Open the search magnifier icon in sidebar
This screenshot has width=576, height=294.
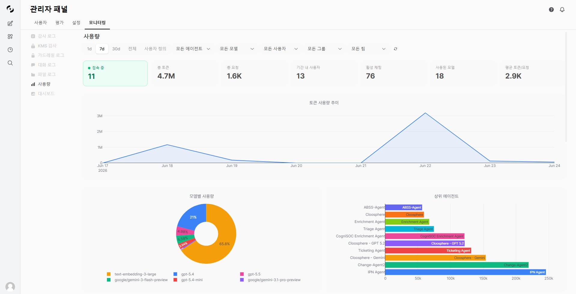[x=10, y=63]
